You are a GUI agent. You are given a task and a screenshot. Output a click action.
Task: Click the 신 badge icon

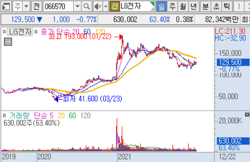114,6
